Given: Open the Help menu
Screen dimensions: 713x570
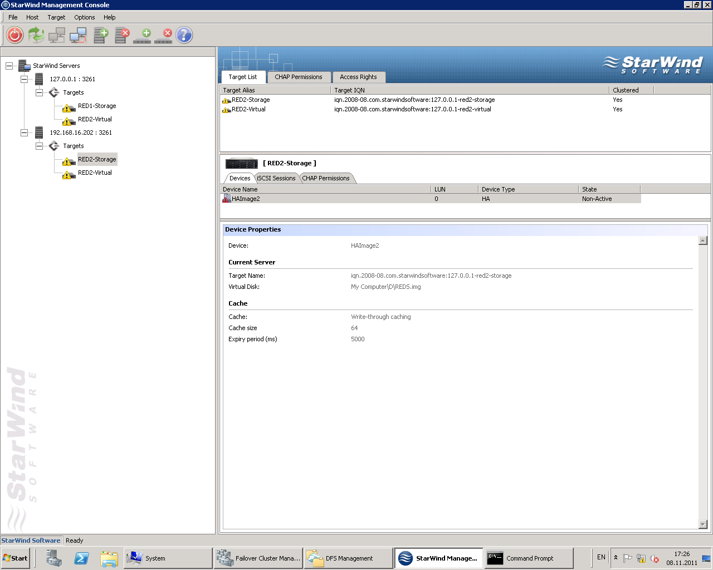Looking at the screenshot, I should (110, 17).
